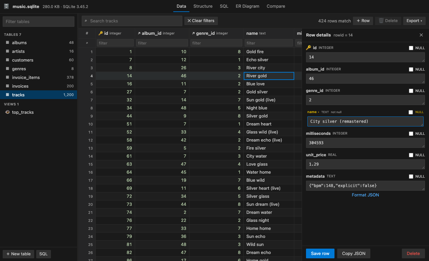The width and height of the screenshot is (429, 261).
Task: Click the customers table icon
Action: [x=7, y=60]
